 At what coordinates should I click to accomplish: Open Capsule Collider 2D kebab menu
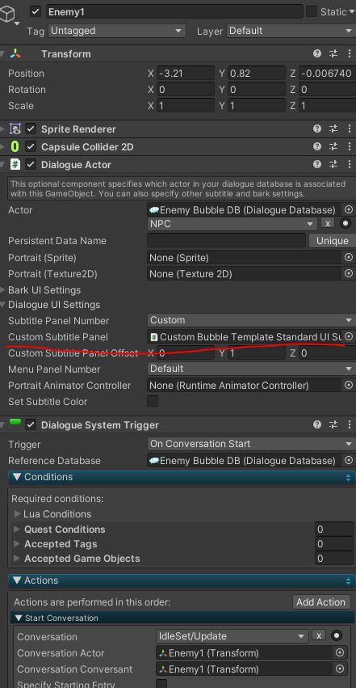350,146
